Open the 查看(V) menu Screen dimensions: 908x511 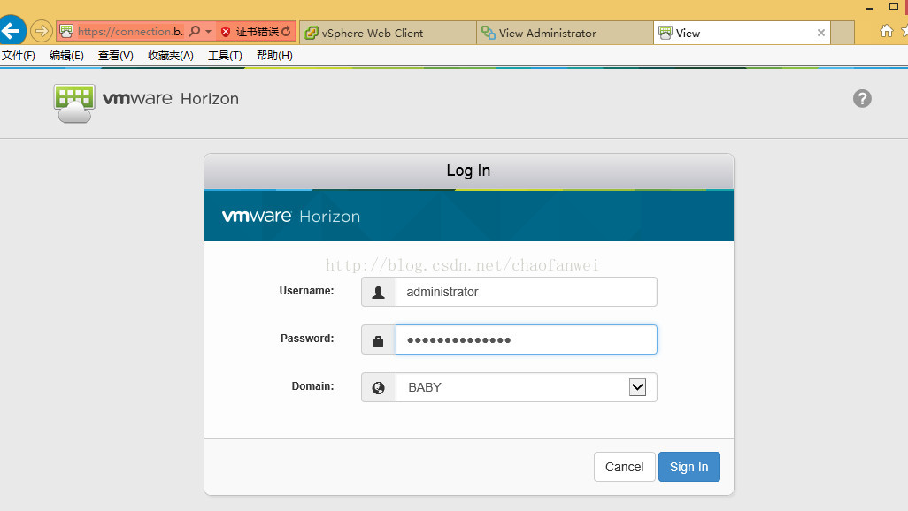[116, 56]
